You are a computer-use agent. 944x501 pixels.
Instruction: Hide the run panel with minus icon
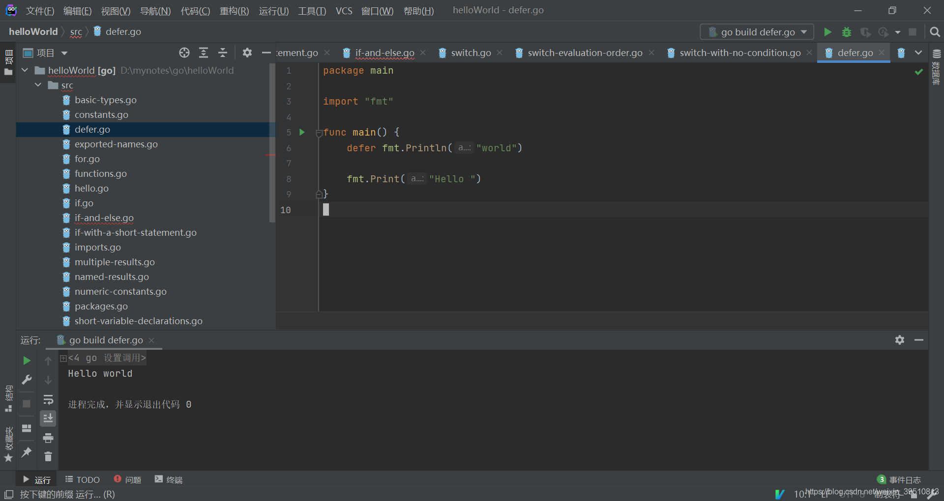point(919,340)
